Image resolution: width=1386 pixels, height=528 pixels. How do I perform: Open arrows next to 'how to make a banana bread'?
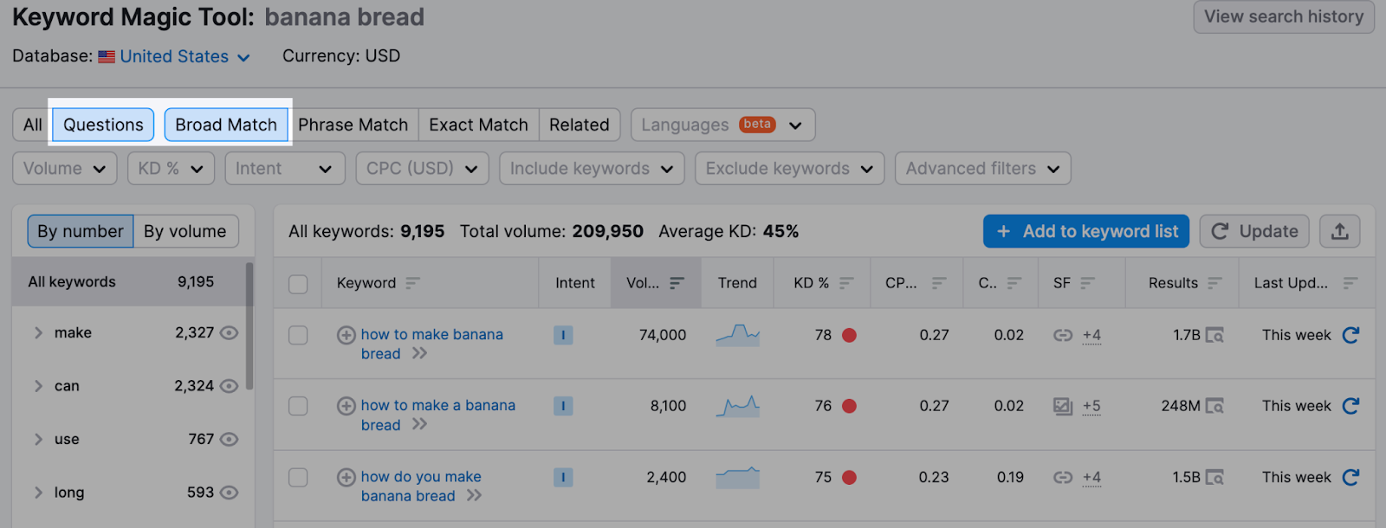[420, 425]
